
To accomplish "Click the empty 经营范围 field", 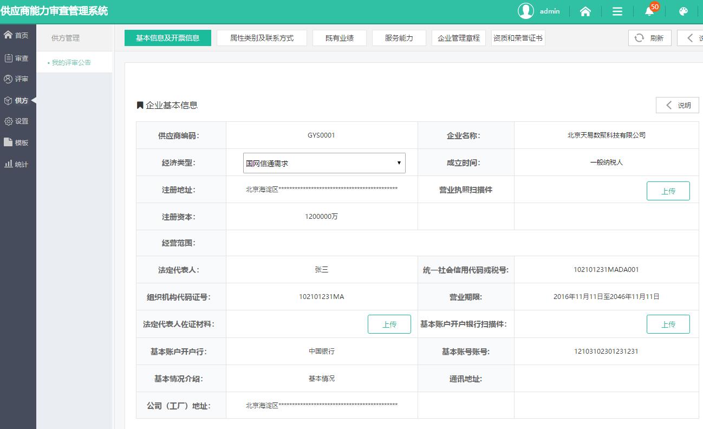I will [x=463, y=243].
